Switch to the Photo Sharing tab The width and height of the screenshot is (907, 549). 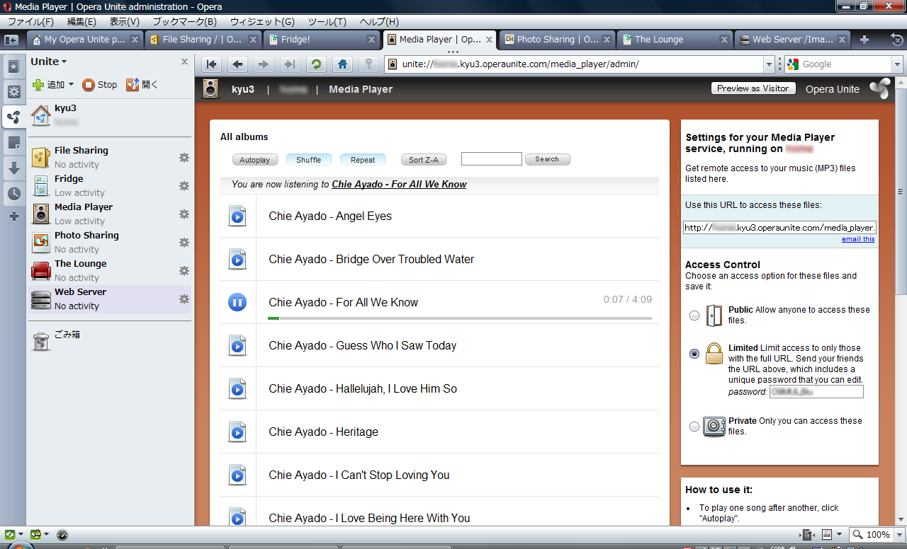click(x=558, y=40)
